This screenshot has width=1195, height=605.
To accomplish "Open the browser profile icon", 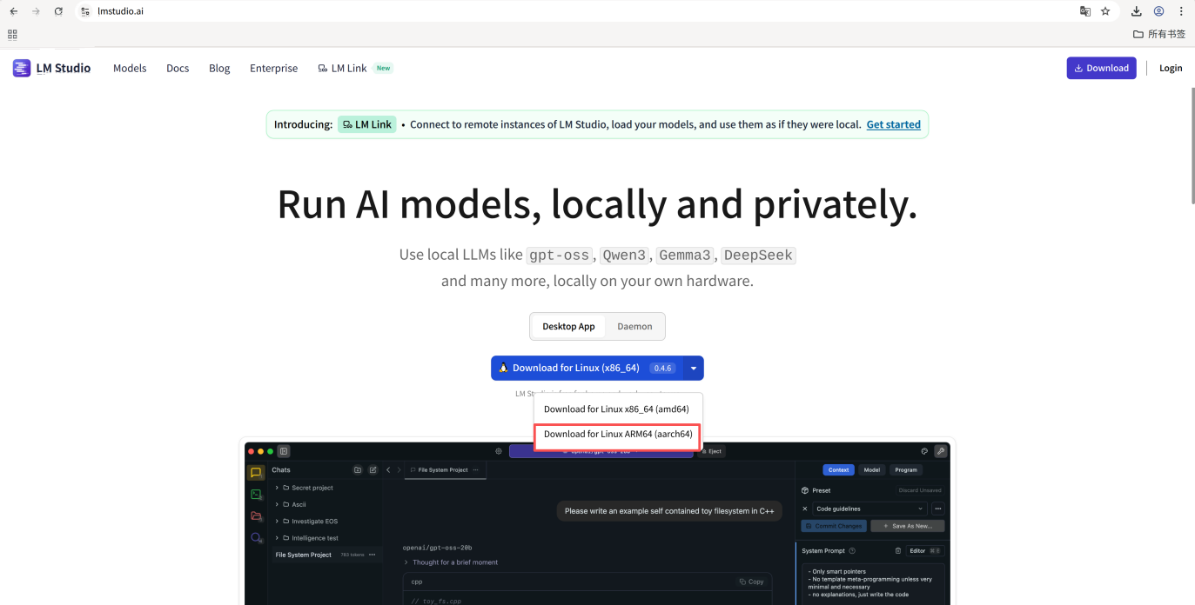I will coord(1159,11).
